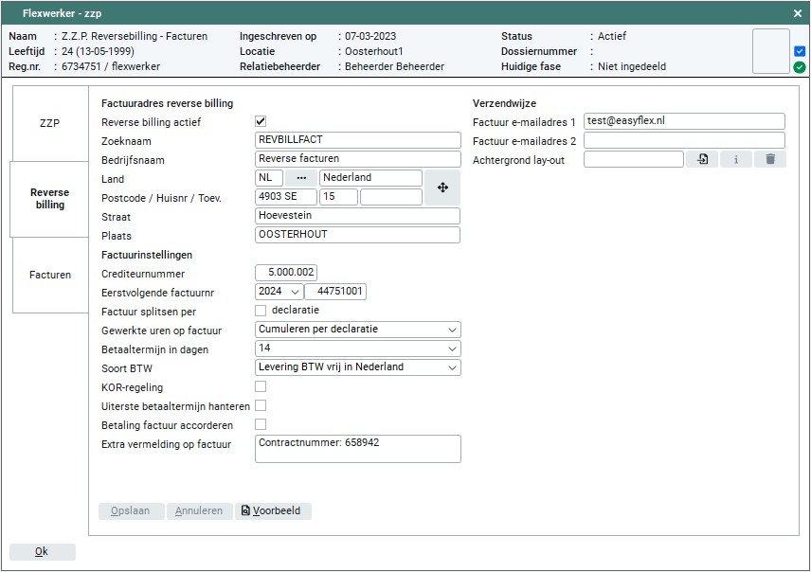Viewport: 811px width, 572px height.
Task: Open country lookup with the three-dots button
Action: tap(301, 178)
